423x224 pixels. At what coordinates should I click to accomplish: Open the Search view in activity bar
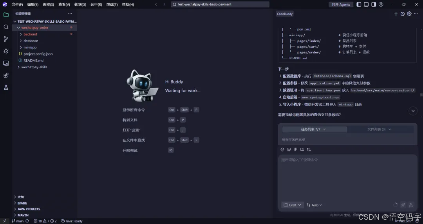[6, 27]
